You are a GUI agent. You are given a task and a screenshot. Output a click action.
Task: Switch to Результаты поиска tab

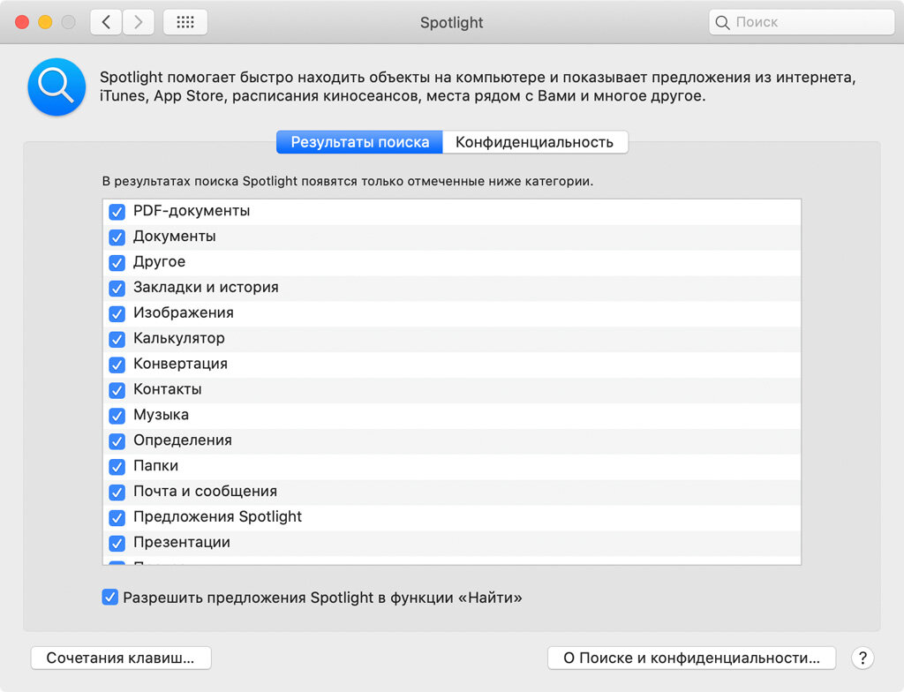click(x=360, y=142)
